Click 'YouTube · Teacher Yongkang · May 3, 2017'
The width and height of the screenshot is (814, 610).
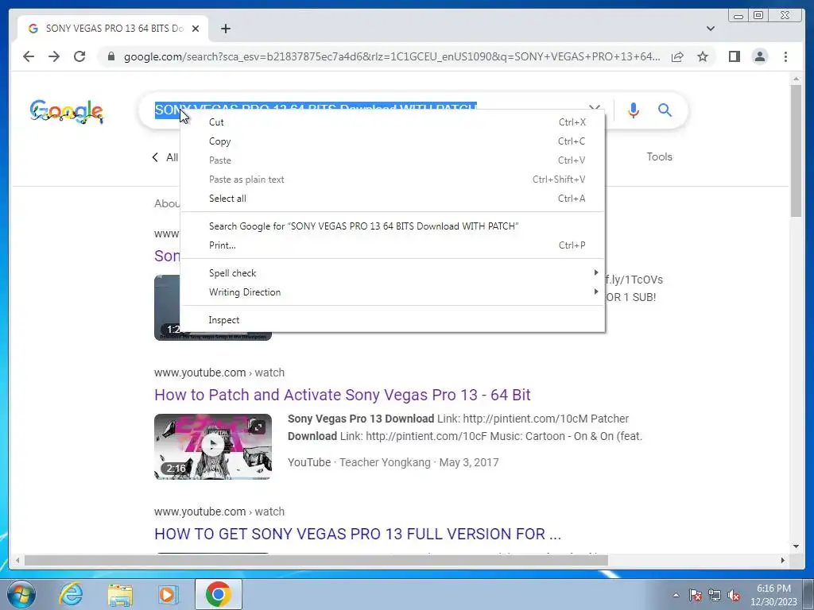pos(393,462)
